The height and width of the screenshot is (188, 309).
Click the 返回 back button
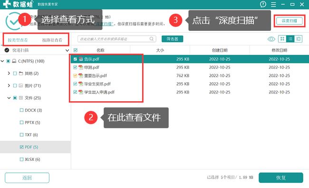[27, 178]
